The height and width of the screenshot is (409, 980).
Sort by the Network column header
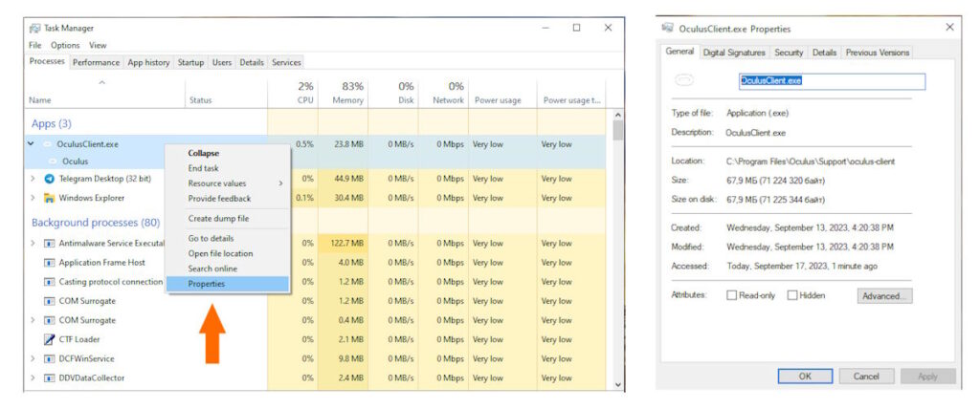tap(443, 93)
